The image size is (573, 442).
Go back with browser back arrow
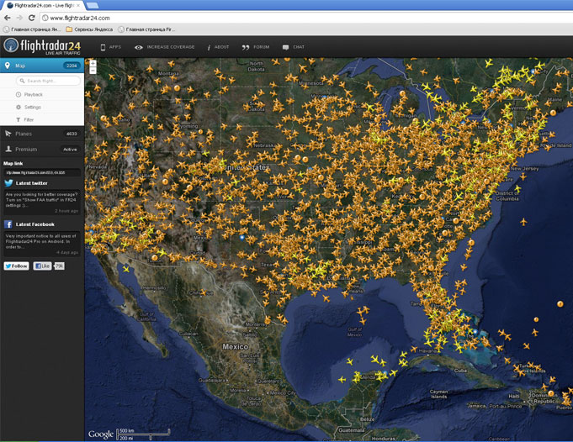[8, 18]
